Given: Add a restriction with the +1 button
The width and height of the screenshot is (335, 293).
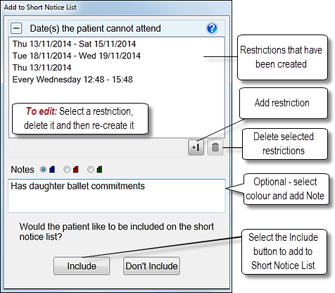Looking at the screenshot, I should (196, 147).
